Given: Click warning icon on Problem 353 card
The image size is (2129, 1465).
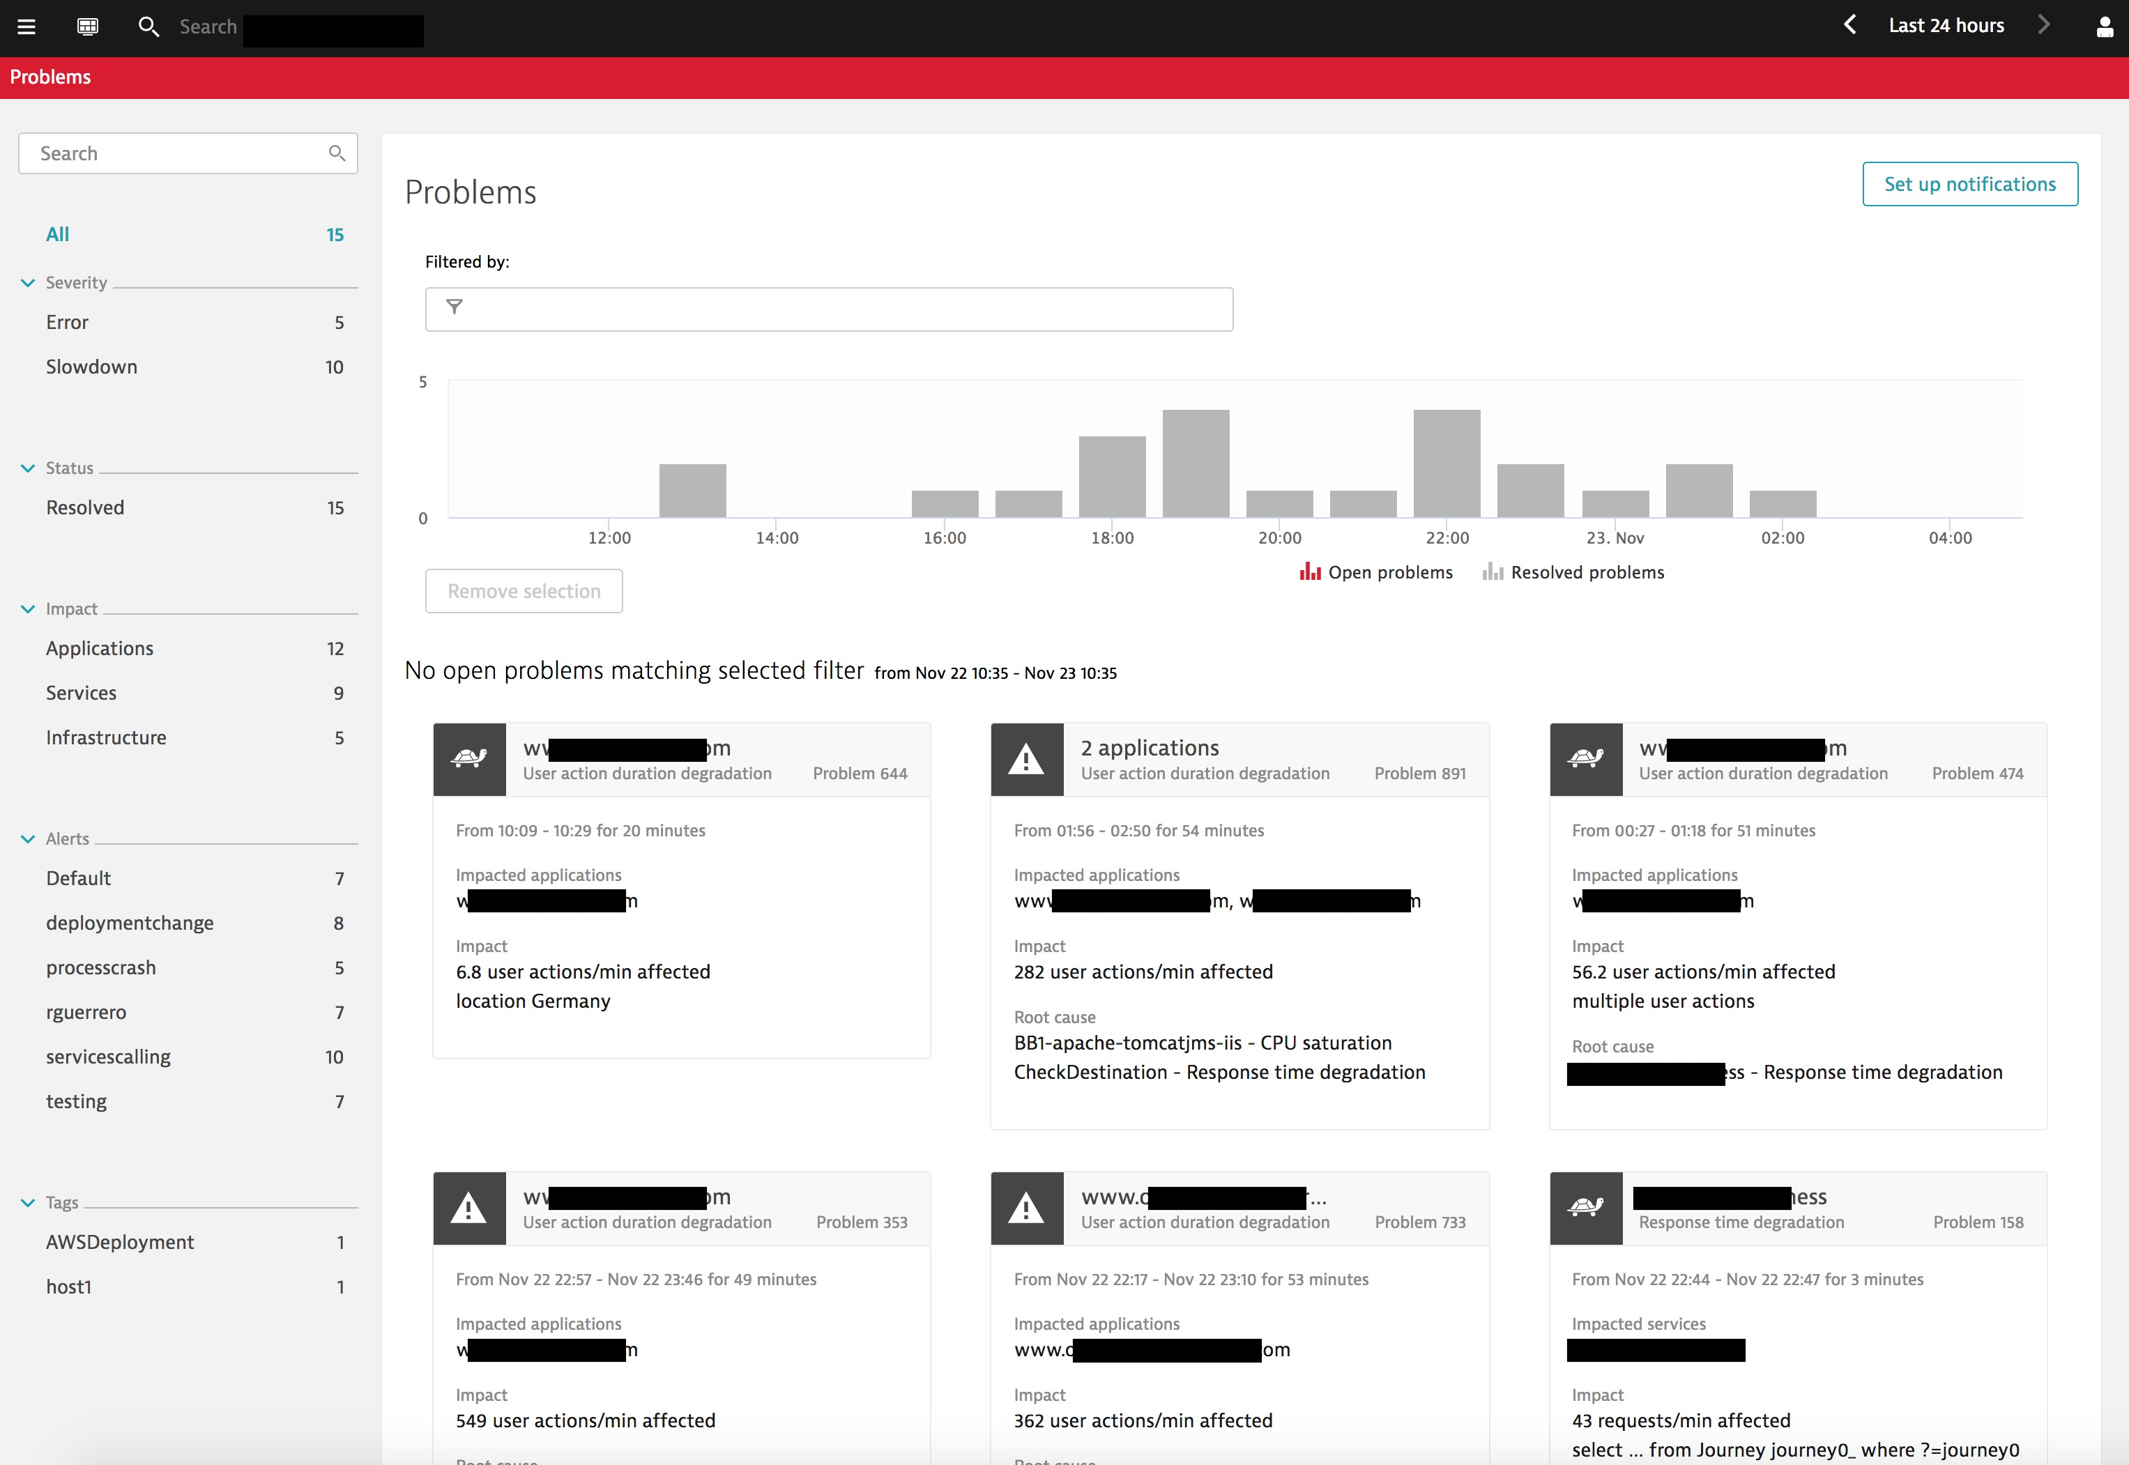Looking at the screenshot, I should [469, 1208].
